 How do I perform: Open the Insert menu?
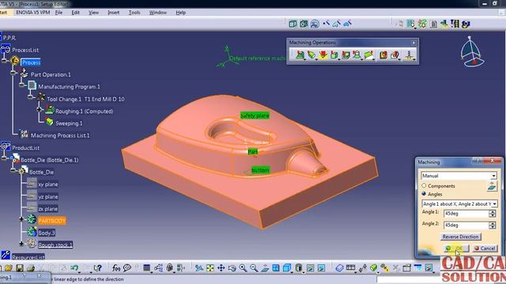pyautogui.click(x=113, y=13)
